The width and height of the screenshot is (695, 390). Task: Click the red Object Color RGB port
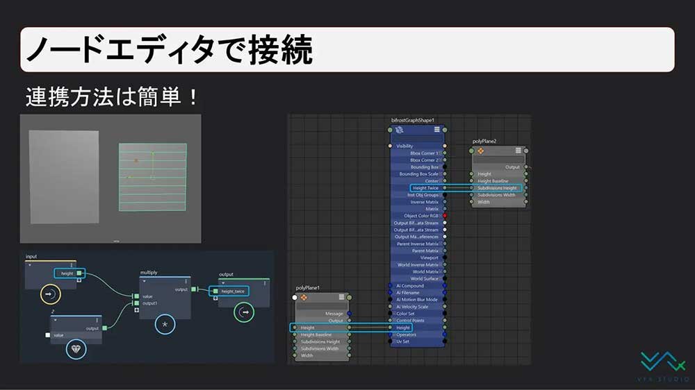pyautogui.click(x=445, y=216)
